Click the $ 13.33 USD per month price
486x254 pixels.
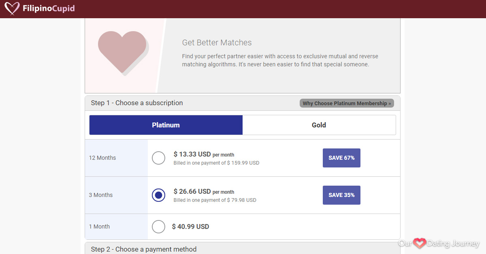(x=204, y=154)
